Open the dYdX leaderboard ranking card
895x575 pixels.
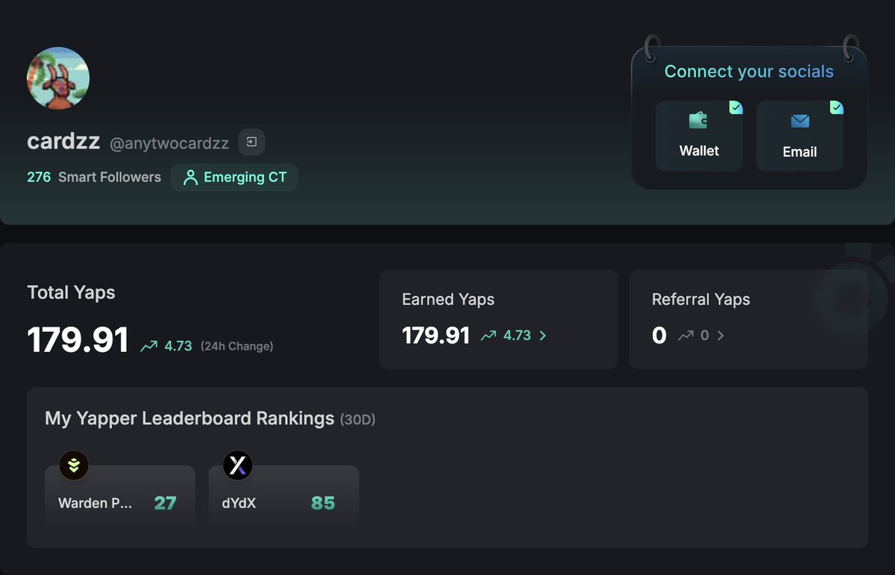[x=283, y=497]
